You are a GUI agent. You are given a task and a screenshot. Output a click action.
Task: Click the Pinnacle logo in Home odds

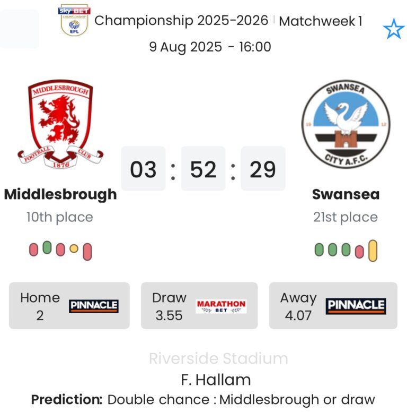pos(93,306)
